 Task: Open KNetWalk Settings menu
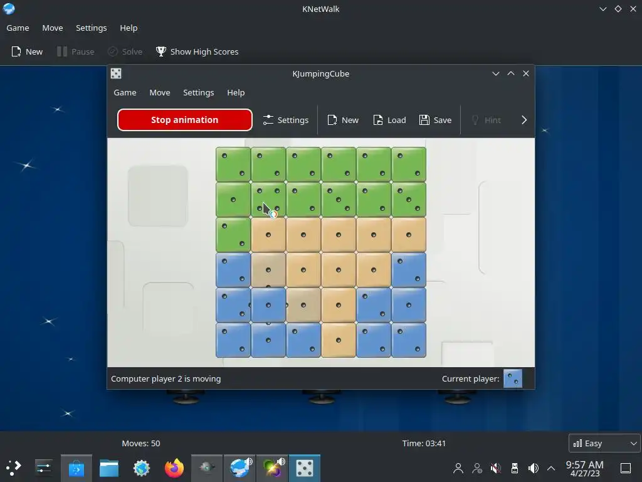click(x=92, y=28)
